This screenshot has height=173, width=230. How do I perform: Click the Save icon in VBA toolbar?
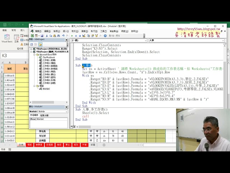coord(42,36)
